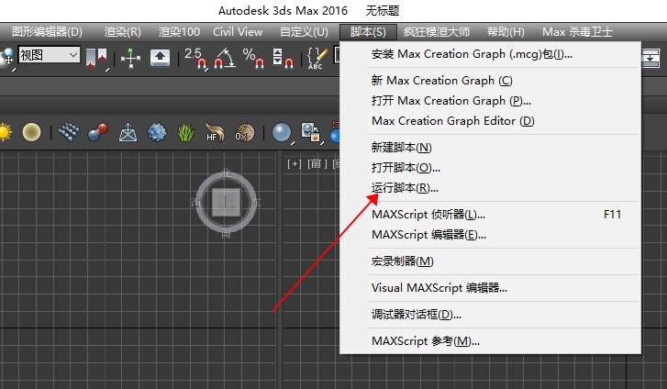667x389 pixels.
Task: Click the HF hair icon
Action: pyautogui.click(x=215, y=132)
